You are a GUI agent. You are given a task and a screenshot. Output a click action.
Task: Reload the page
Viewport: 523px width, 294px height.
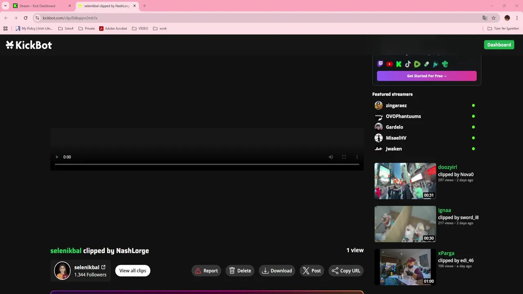pyautogui.click(x=25, y=18)
